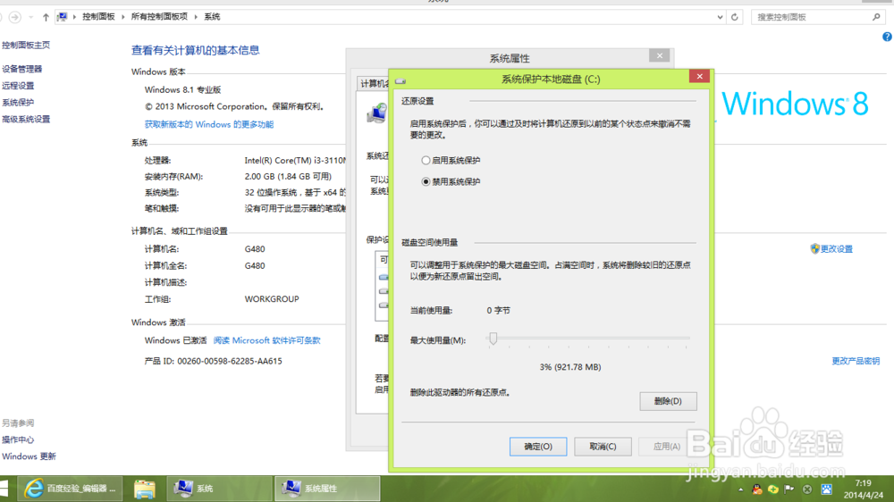Click the 最大使用量 slider thumb
Screen dimensions: 894x502
[x=493, y=339]
